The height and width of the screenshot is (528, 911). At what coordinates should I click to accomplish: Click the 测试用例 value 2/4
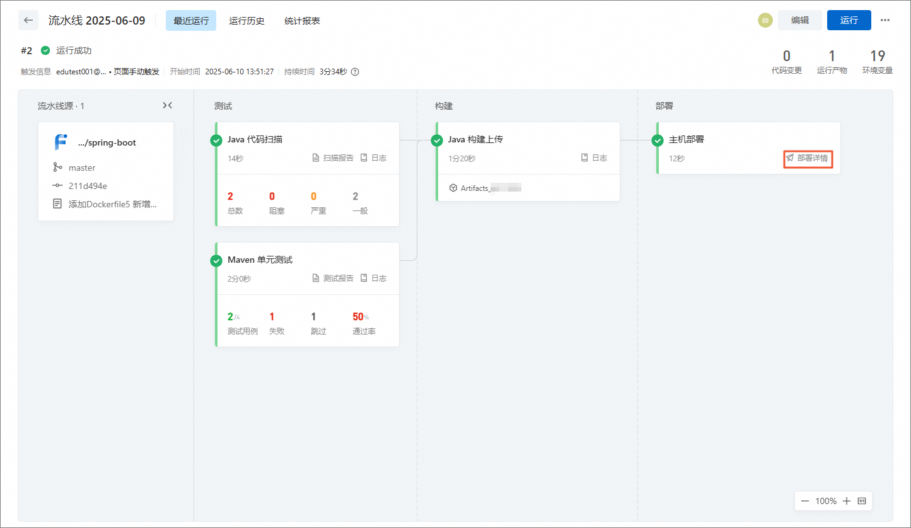pyautogui.click(x=234, y=317)
